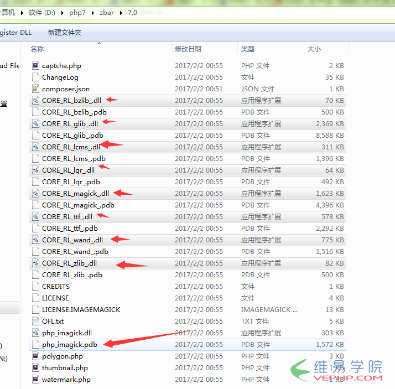Click the Register DLL toolbar button

point(16,33)
